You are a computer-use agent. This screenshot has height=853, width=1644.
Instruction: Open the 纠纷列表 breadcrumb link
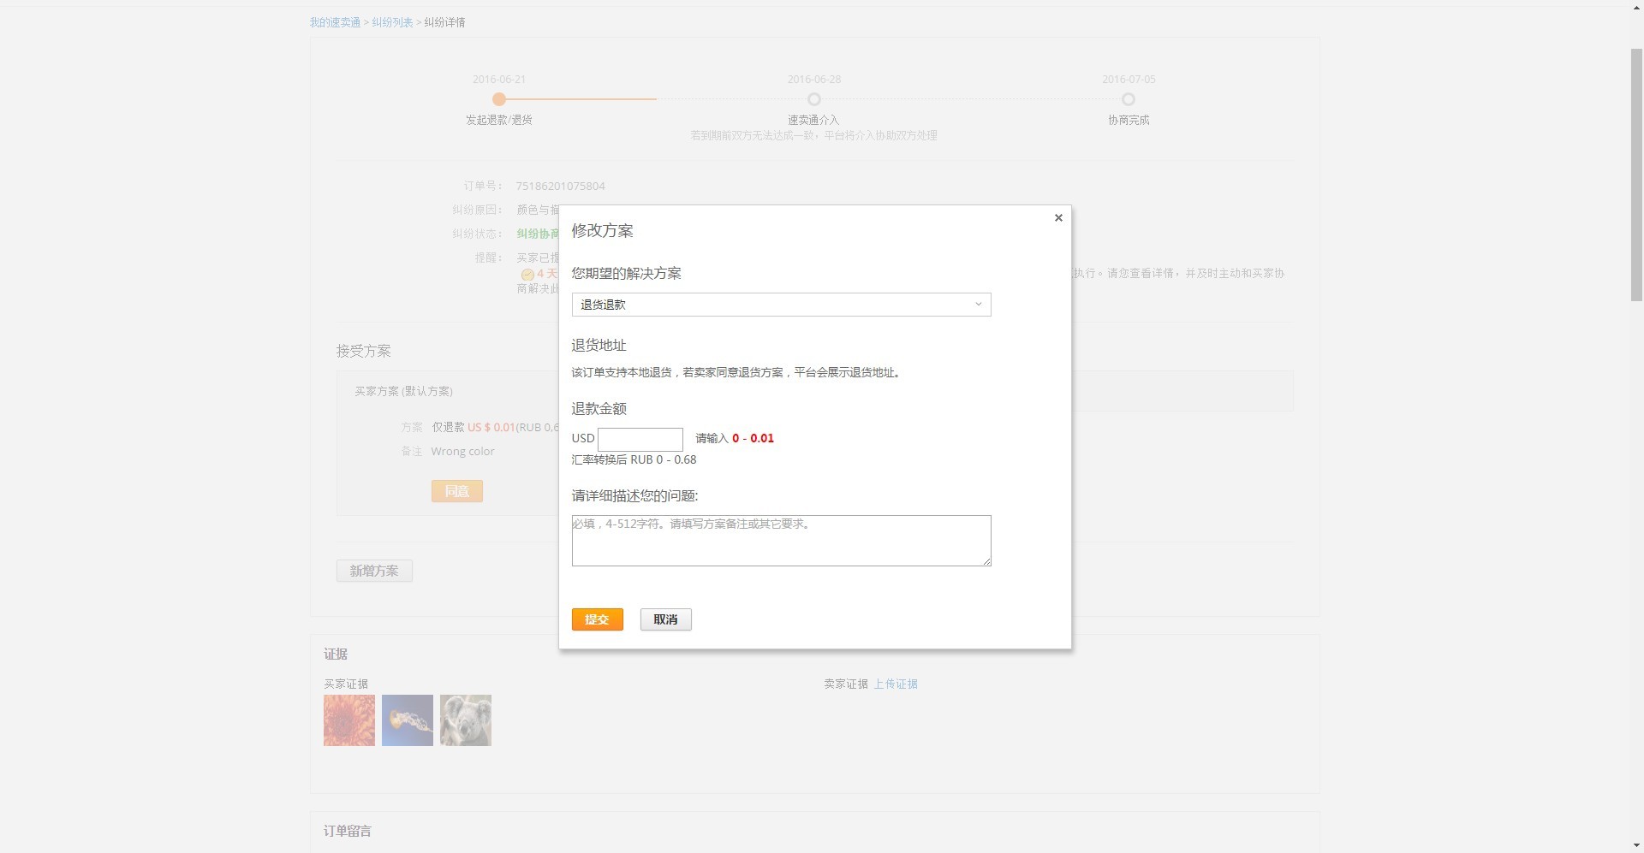[x=392, y=22]
